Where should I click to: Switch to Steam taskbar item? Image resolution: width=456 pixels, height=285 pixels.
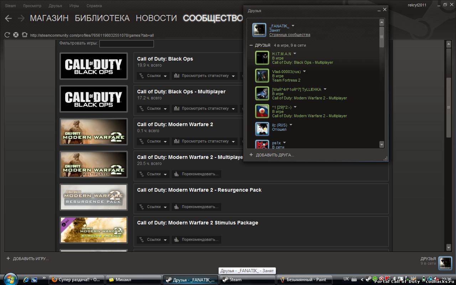coord(247,280)
